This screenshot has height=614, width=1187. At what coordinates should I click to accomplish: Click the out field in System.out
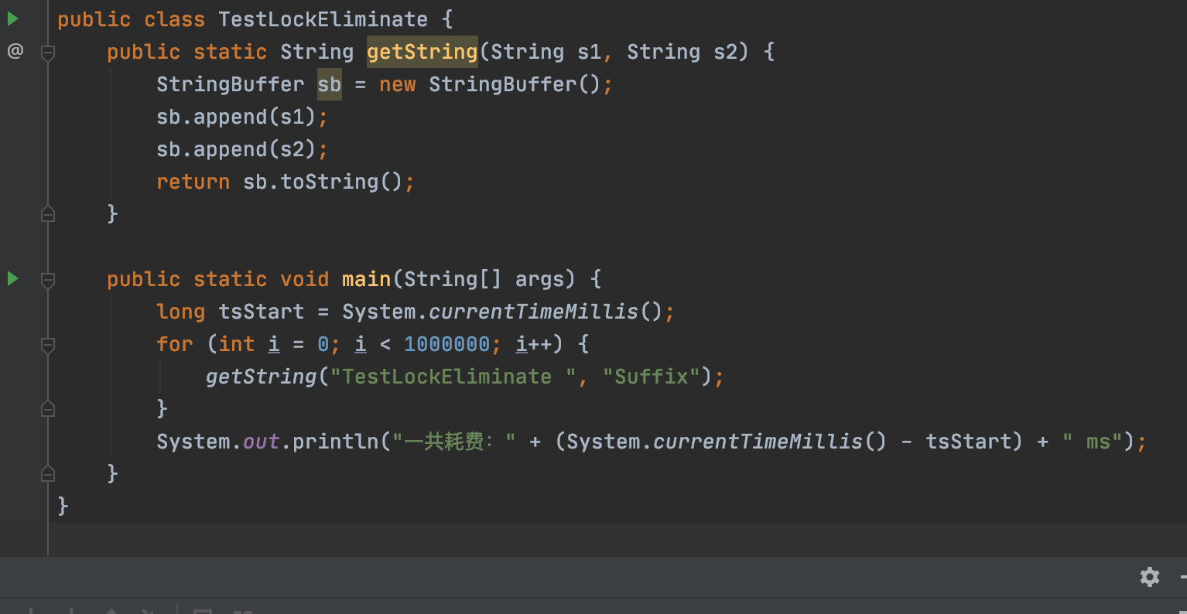262,442
